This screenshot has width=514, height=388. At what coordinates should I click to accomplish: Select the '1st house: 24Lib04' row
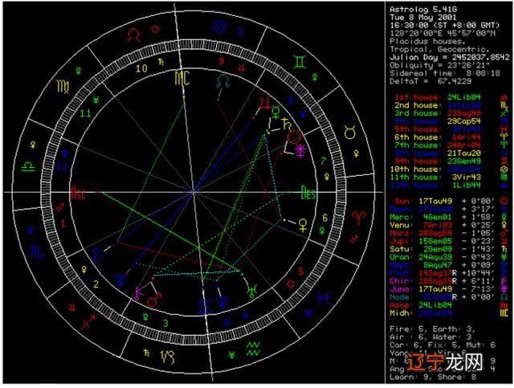(x=437, y=97)
